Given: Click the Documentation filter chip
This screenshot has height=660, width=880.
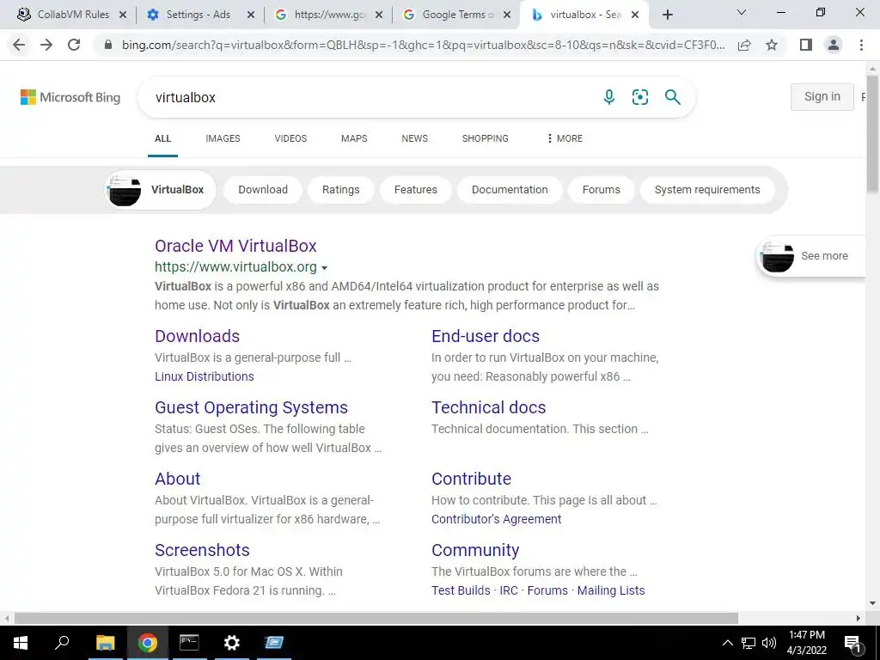Looking at the screenshot, I should pyautogui.click(x=510, y=190).
